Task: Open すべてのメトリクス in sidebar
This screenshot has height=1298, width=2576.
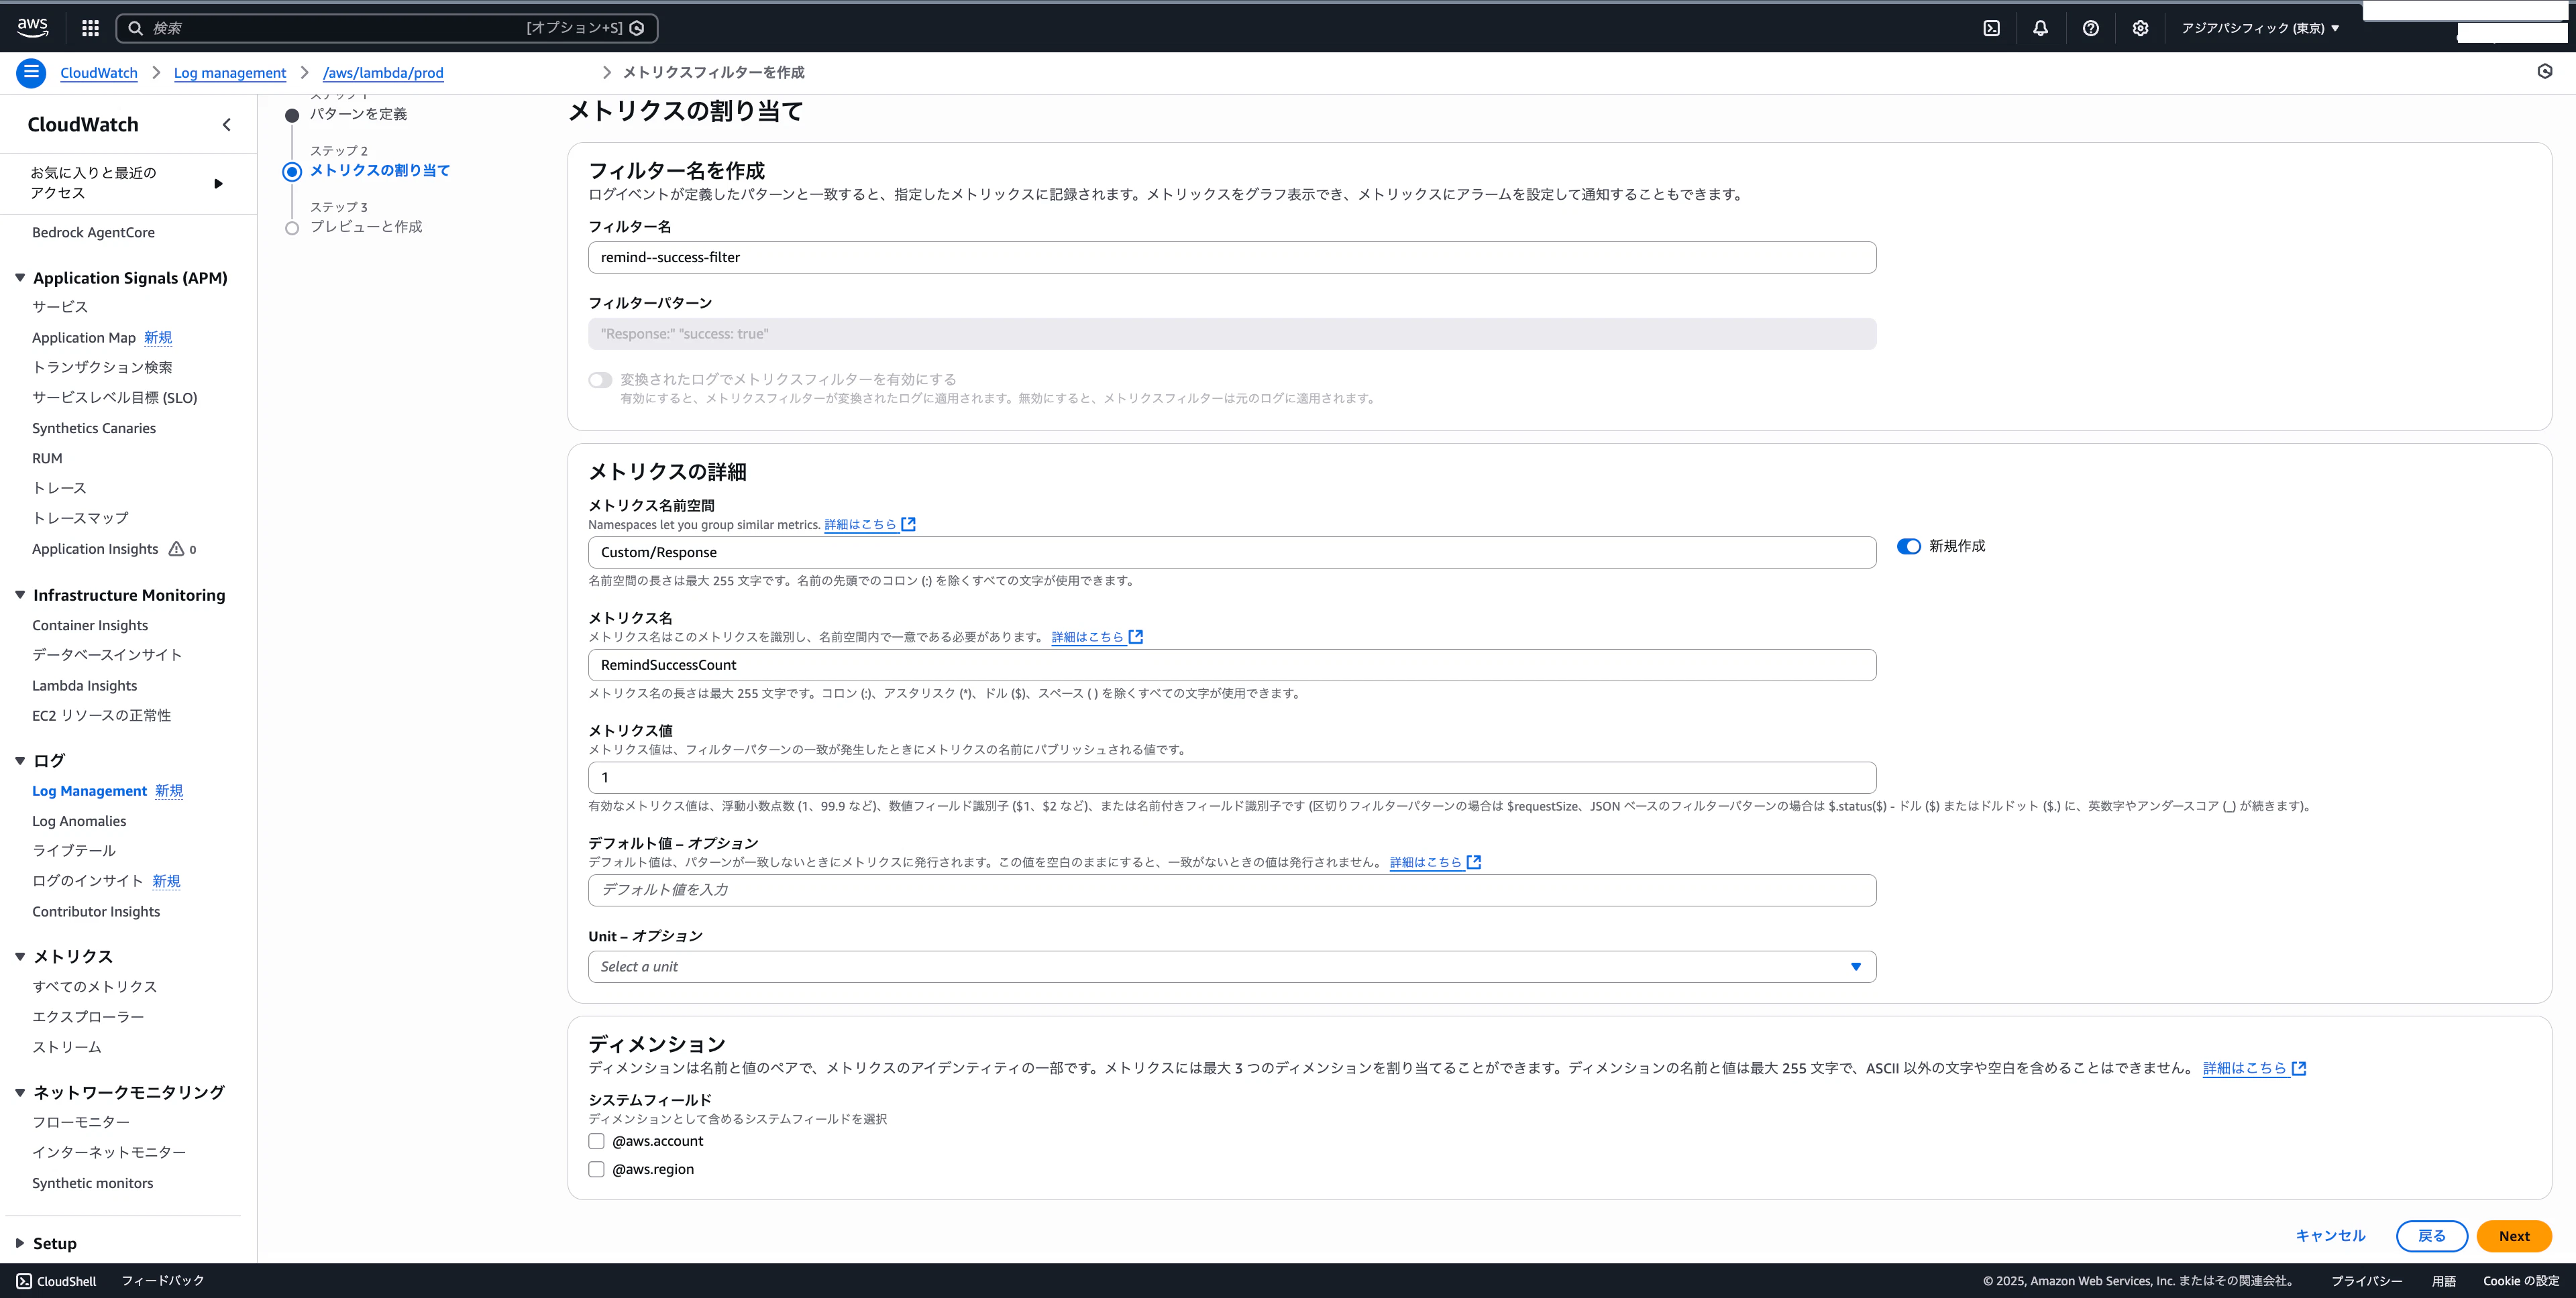Action: [94, 986]
